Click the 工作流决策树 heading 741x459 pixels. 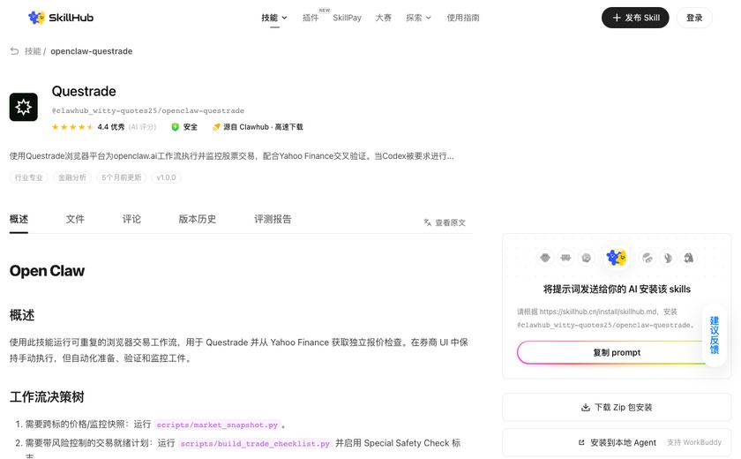coord(47,396)
